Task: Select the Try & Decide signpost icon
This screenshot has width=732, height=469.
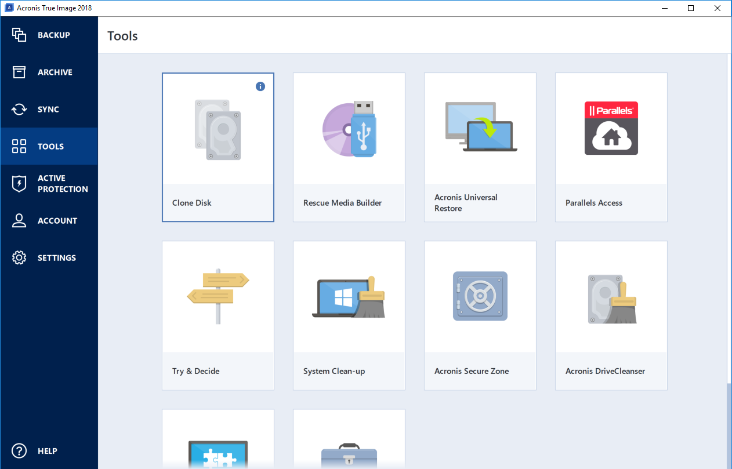Action: pos(218,296)
